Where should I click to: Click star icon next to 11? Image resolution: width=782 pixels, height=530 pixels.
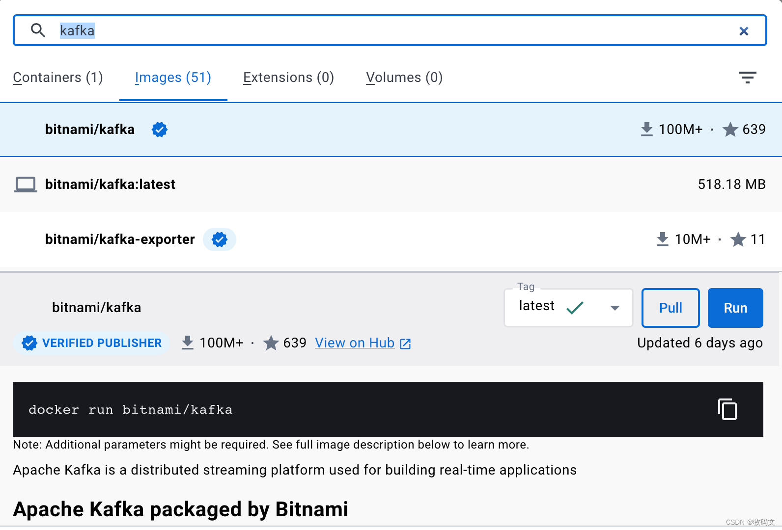point(738,239)
